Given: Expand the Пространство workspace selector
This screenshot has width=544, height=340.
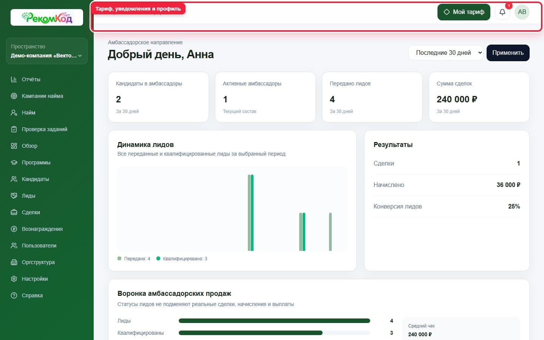Looking at the screenshot, I should pyautogui.click(x=47, y=51).
